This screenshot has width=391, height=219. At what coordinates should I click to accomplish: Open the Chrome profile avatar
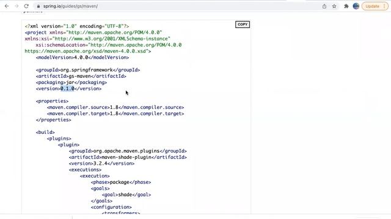click(356, 6)
